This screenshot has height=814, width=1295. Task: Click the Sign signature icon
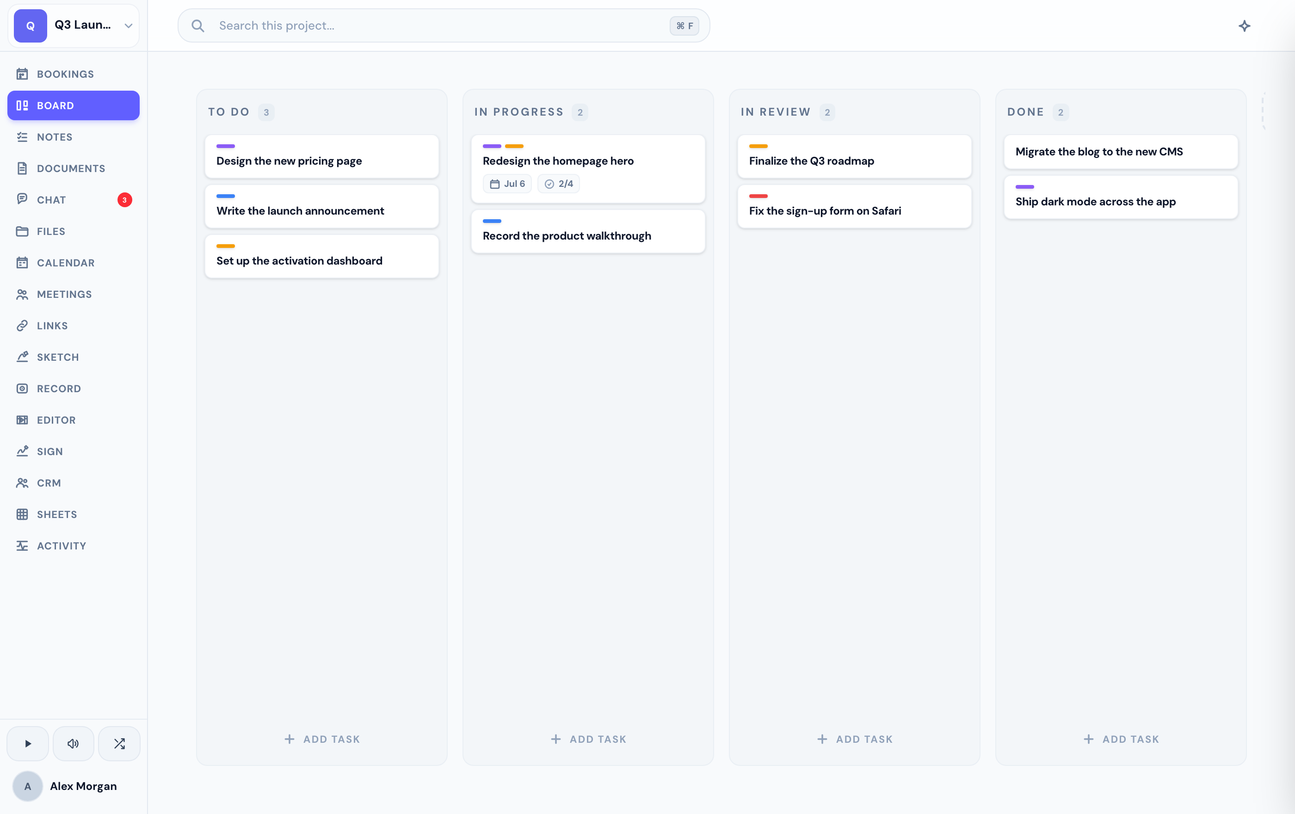tap(22, 451)
